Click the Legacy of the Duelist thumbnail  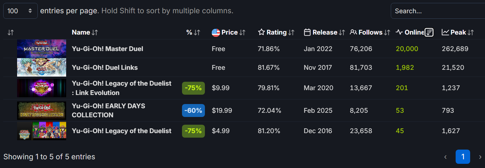(42, 131)
